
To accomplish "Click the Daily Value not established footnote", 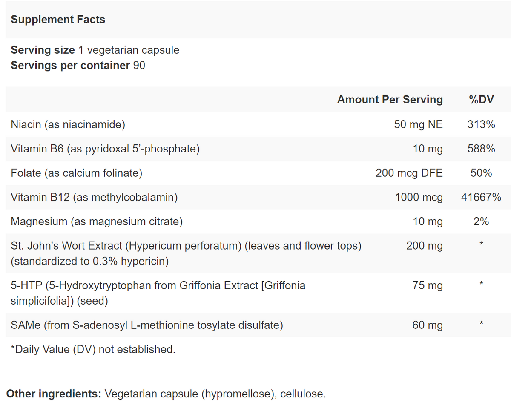I will pyautogui.click(x=93, y=349).
